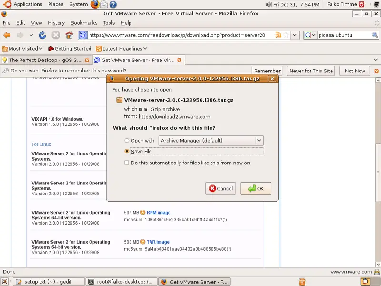Screen dimensions: 381x286
Task: Click the download icon beside TAR image
Action: pos(142,242)
